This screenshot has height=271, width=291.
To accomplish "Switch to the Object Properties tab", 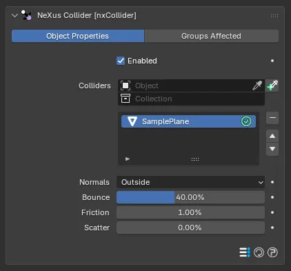I will point(78,36).
